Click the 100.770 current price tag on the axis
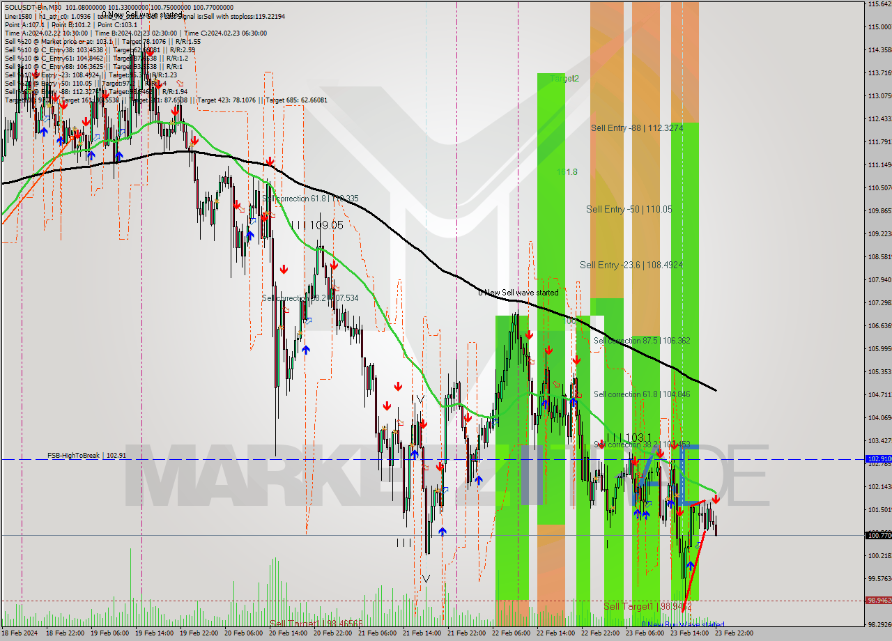Viewport: 892px width, 641px height. [878, 535]
